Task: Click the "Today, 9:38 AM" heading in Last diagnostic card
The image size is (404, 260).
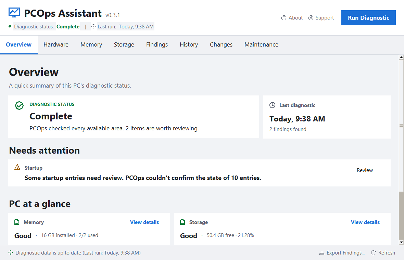Action: point(297,119)
